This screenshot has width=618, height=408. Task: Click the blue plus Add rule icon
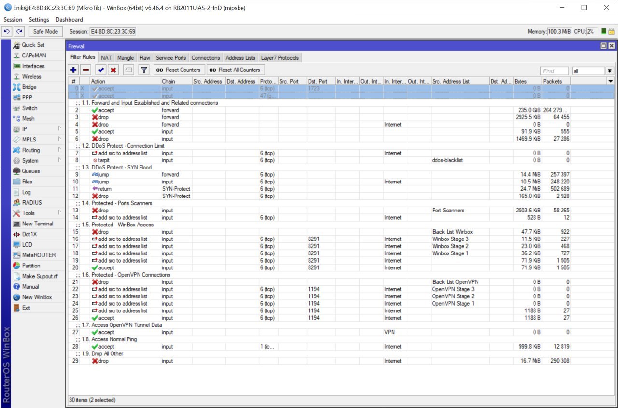[73, 70]
